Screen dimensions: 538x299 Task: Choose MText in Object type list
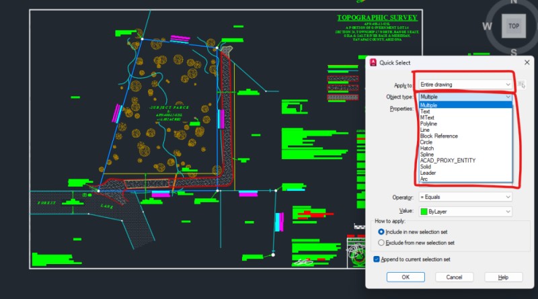465,118
